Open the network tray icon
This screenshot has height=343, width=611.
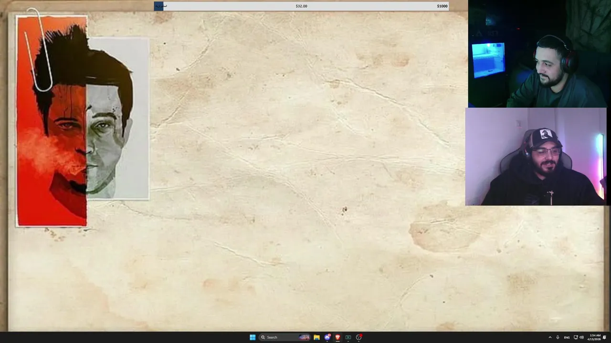coord(576,337)
